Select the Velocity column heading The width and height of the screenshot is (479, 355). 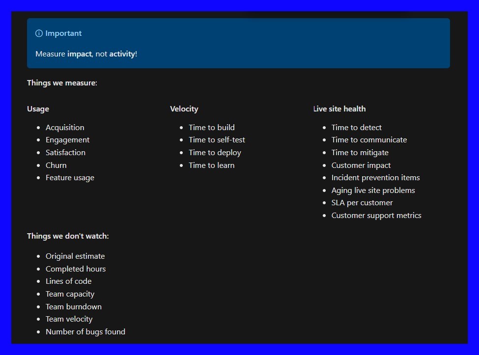[184, 109]
